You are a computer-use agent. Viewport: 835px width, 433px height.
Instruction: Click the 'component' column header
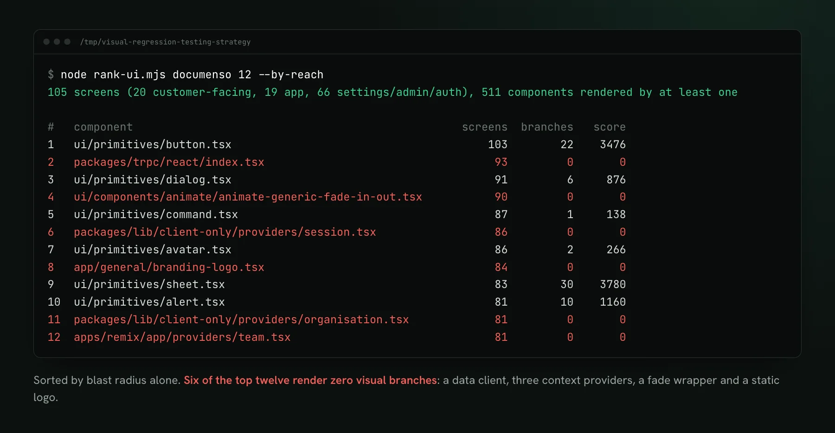click(103, 127)
